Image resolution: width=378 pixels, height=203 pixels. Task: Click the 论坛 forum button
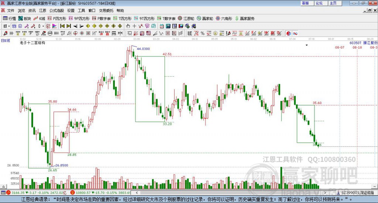click(x=321, y=3)
